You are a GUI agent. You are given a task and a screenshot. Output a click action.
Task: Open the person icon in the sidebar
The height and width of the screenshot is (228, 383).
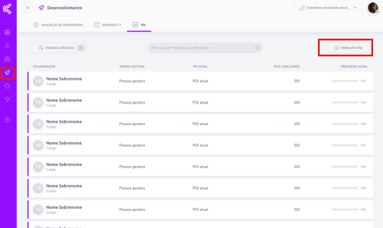pos(7,46)
